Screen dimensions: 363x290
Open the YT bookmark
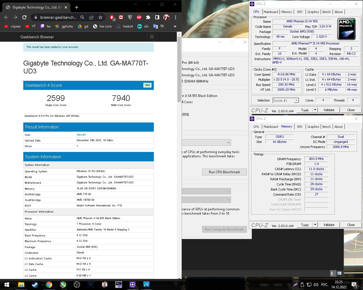pyautogui.click(x=30, y=26)
